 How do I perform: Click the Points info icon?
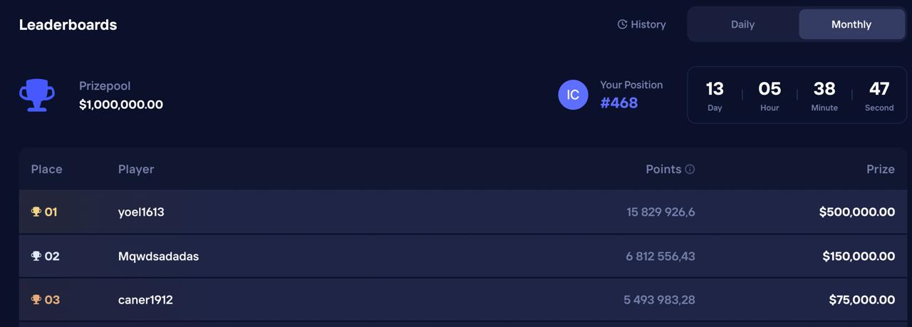click(x=690, y=170)
